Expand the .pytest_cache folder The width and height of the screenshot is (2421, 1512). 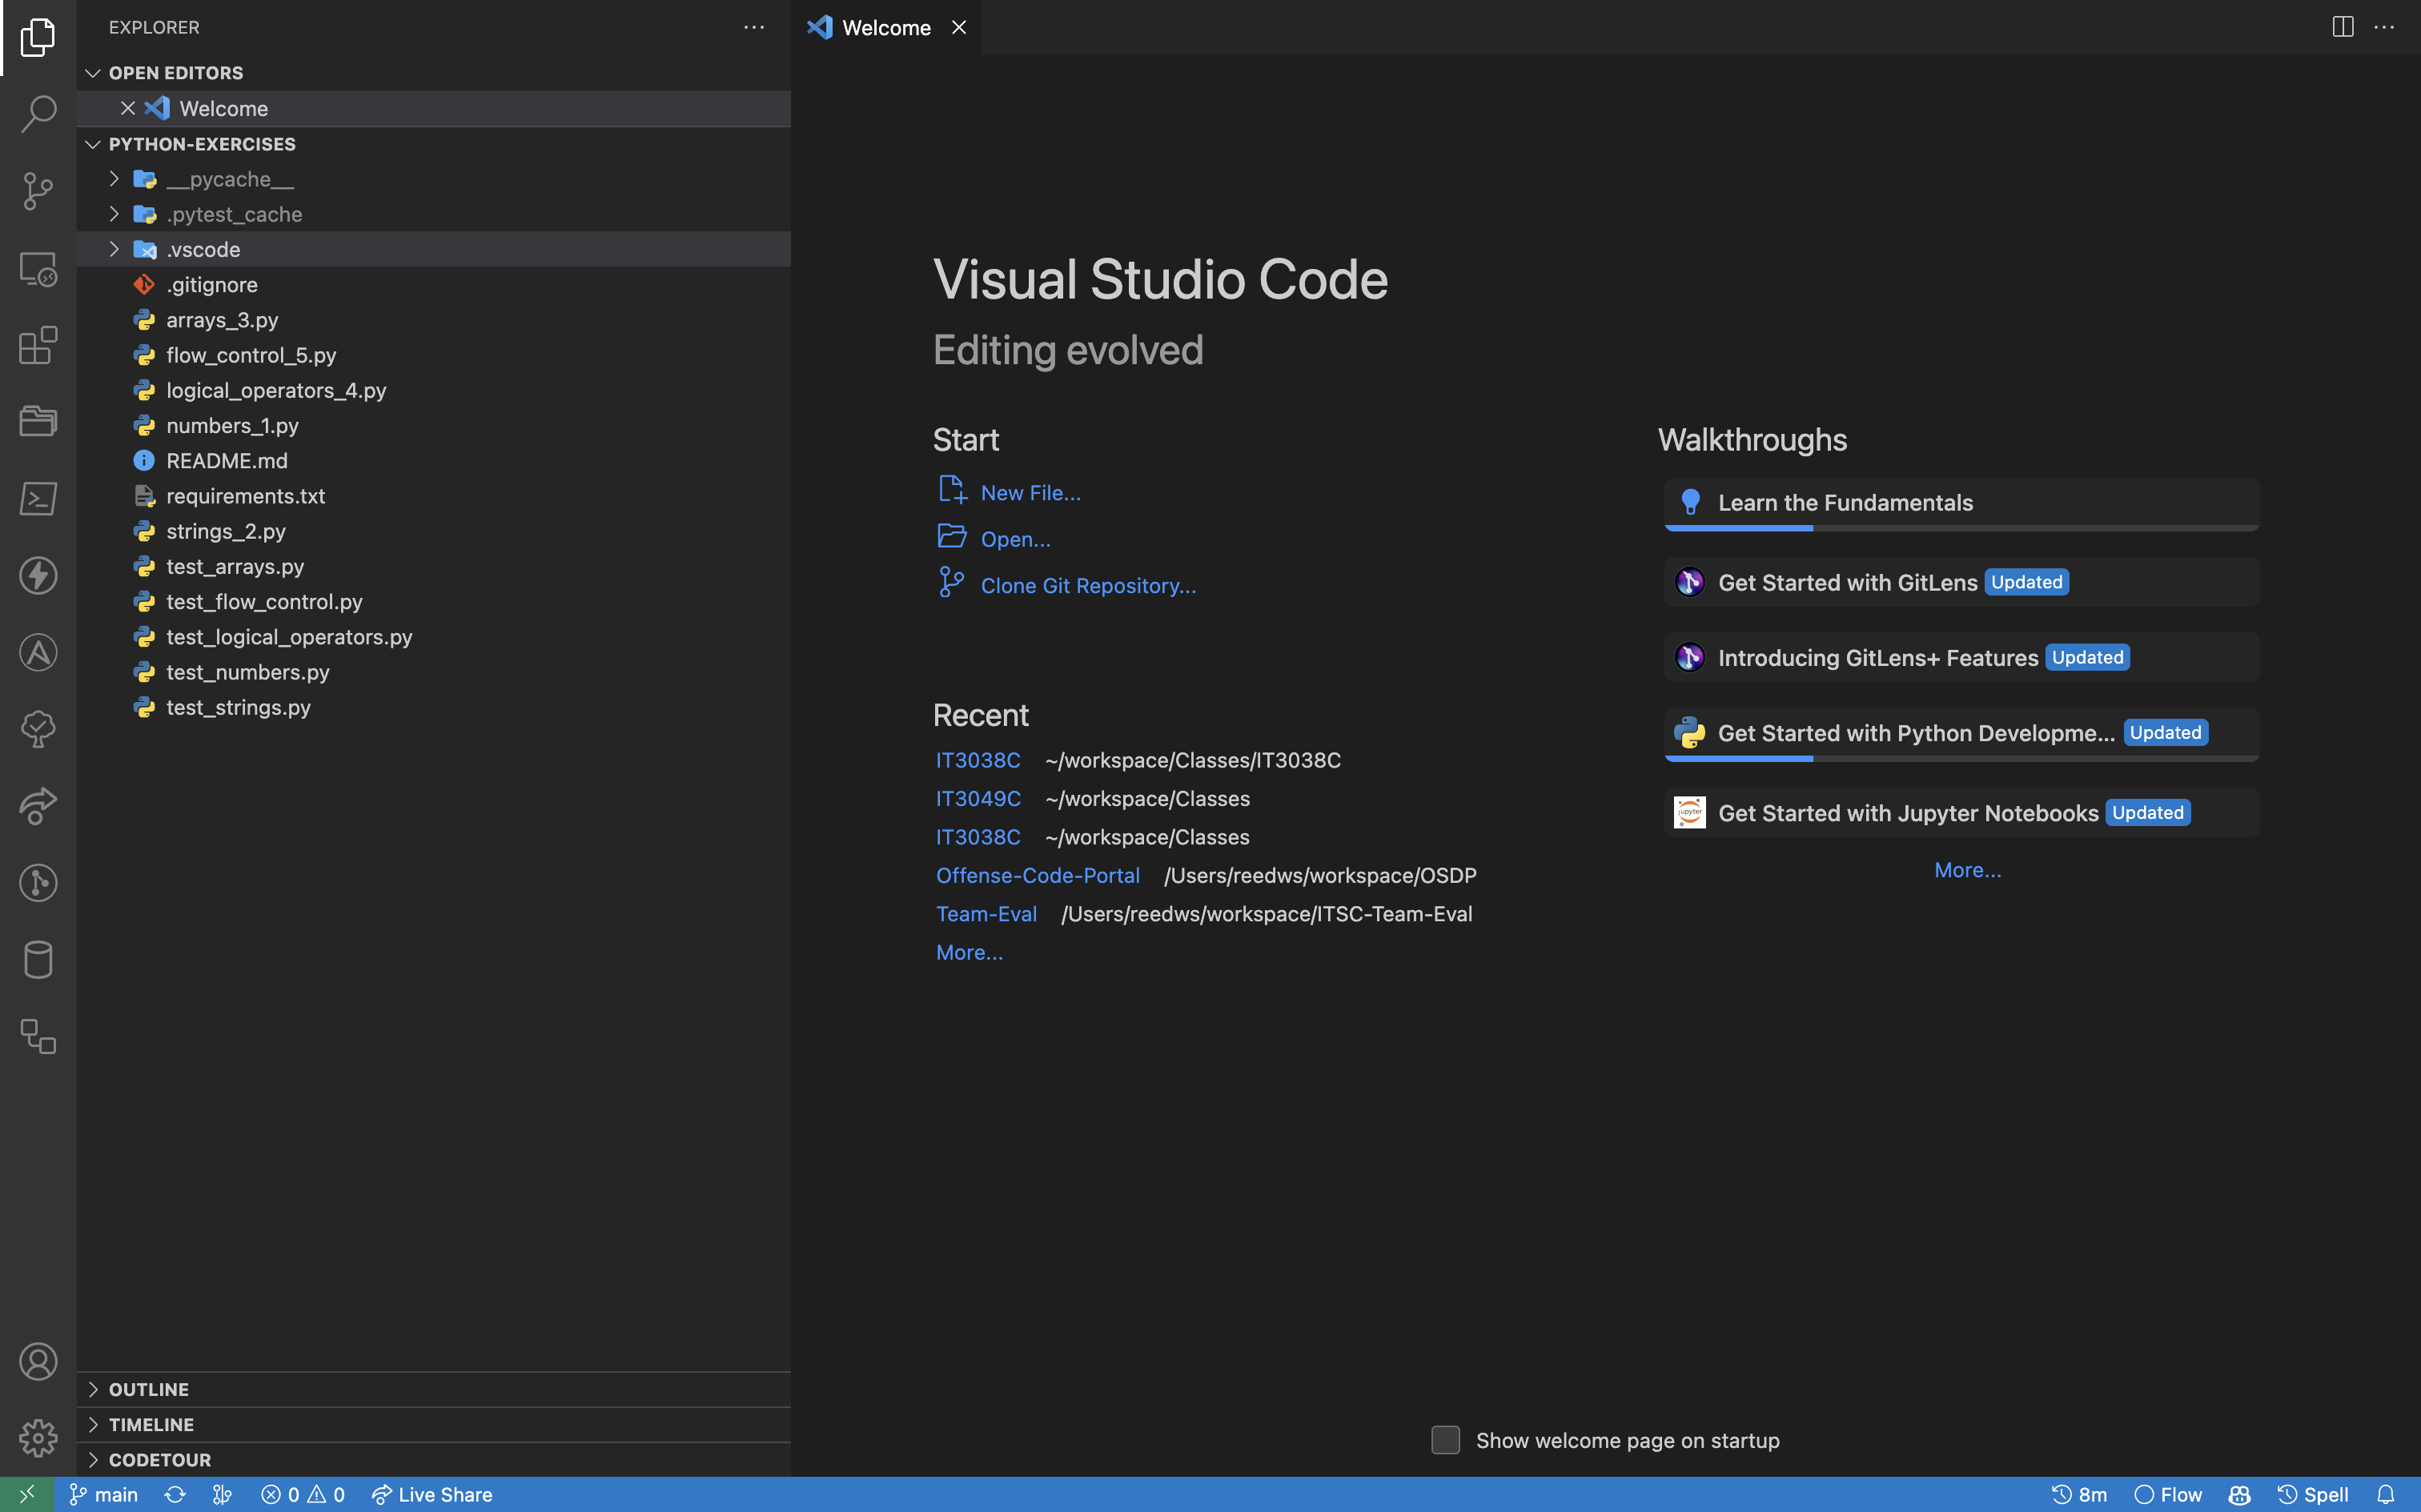click(x=434, y=214)
